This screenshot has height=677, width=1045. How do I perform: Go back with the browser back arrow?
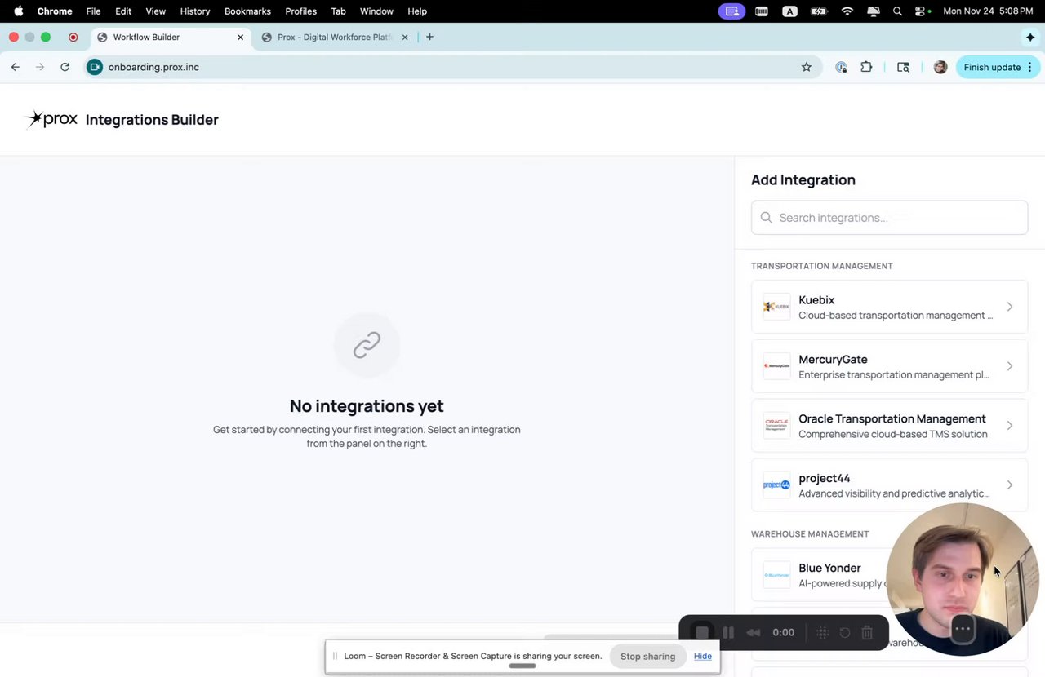coord(15,67)
